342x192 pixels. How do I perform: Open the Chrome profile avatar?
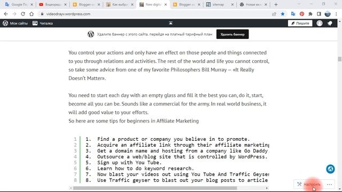pyautogui.click(x=328, y=14)
